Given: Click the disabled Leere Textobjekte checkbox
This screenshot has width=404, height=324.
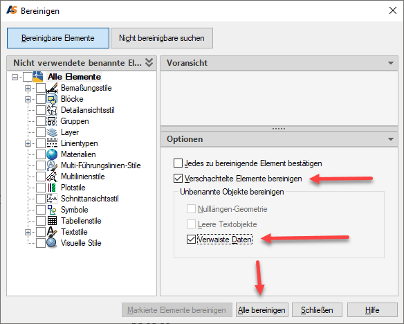Looking at the screenshot, I should pyautogui.click(x=191, y=224).
